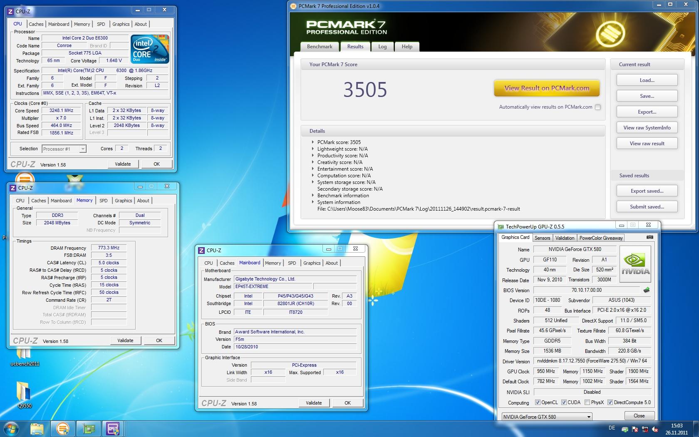Click the GPU-Z Name field GTX 580
This screenshot has width=699, height=437.
(x=575, y=249)
